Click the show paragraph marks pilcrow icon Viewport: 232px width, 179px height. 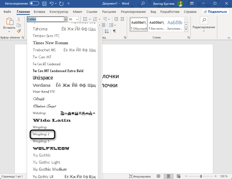[114, 31]
